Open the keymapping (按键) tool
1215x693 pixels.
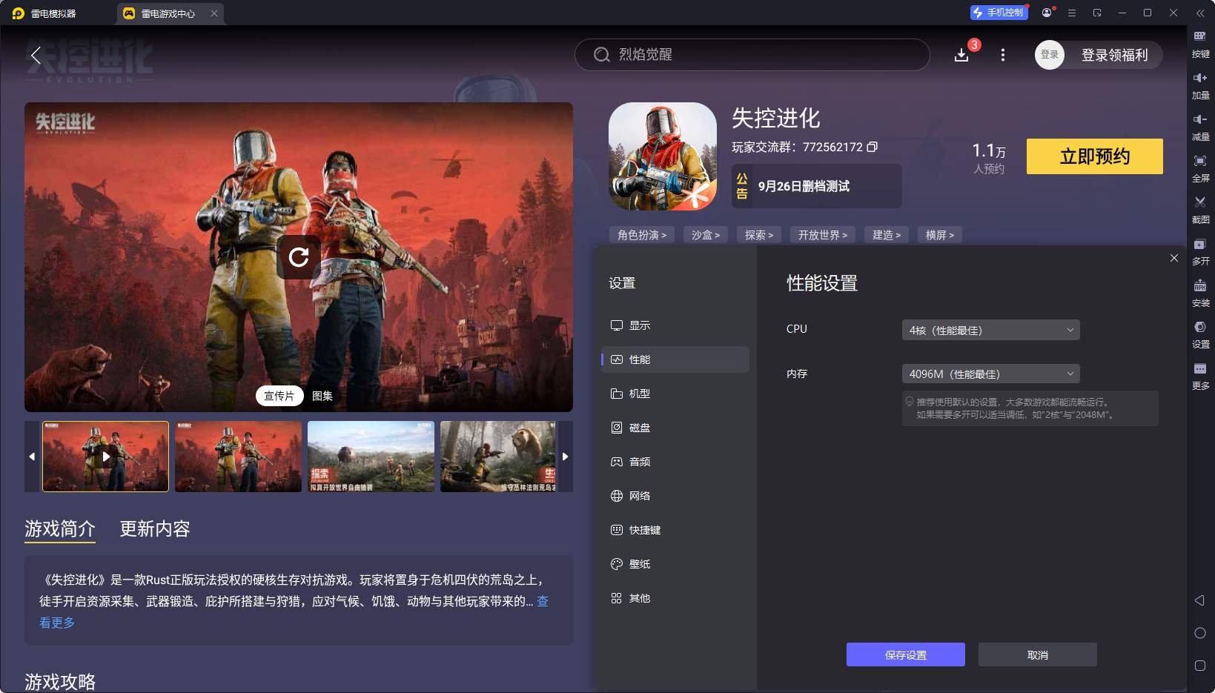click(x=1201, y=43)
